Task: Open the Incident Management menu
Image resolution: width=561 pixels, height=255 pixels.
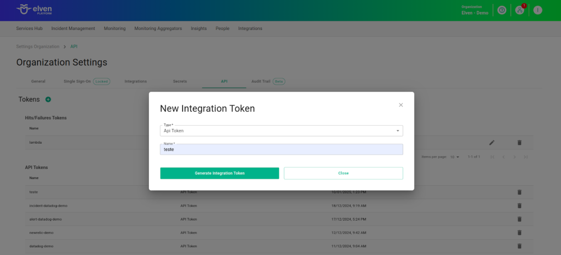Action: pos(73,28)
